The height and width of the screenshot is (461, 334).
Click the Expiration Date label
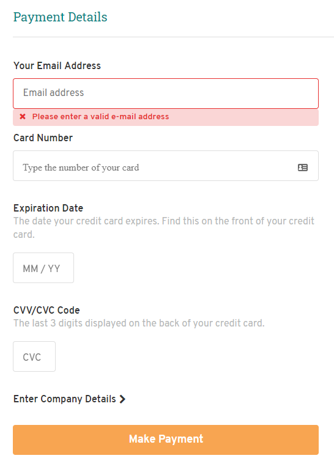tap(48, 208)
